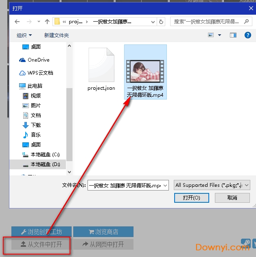The width and height of the screenshot is (256, 257).
Task: Select 本地磁盘 (C:) in the tree
Action: pos(45,155)
